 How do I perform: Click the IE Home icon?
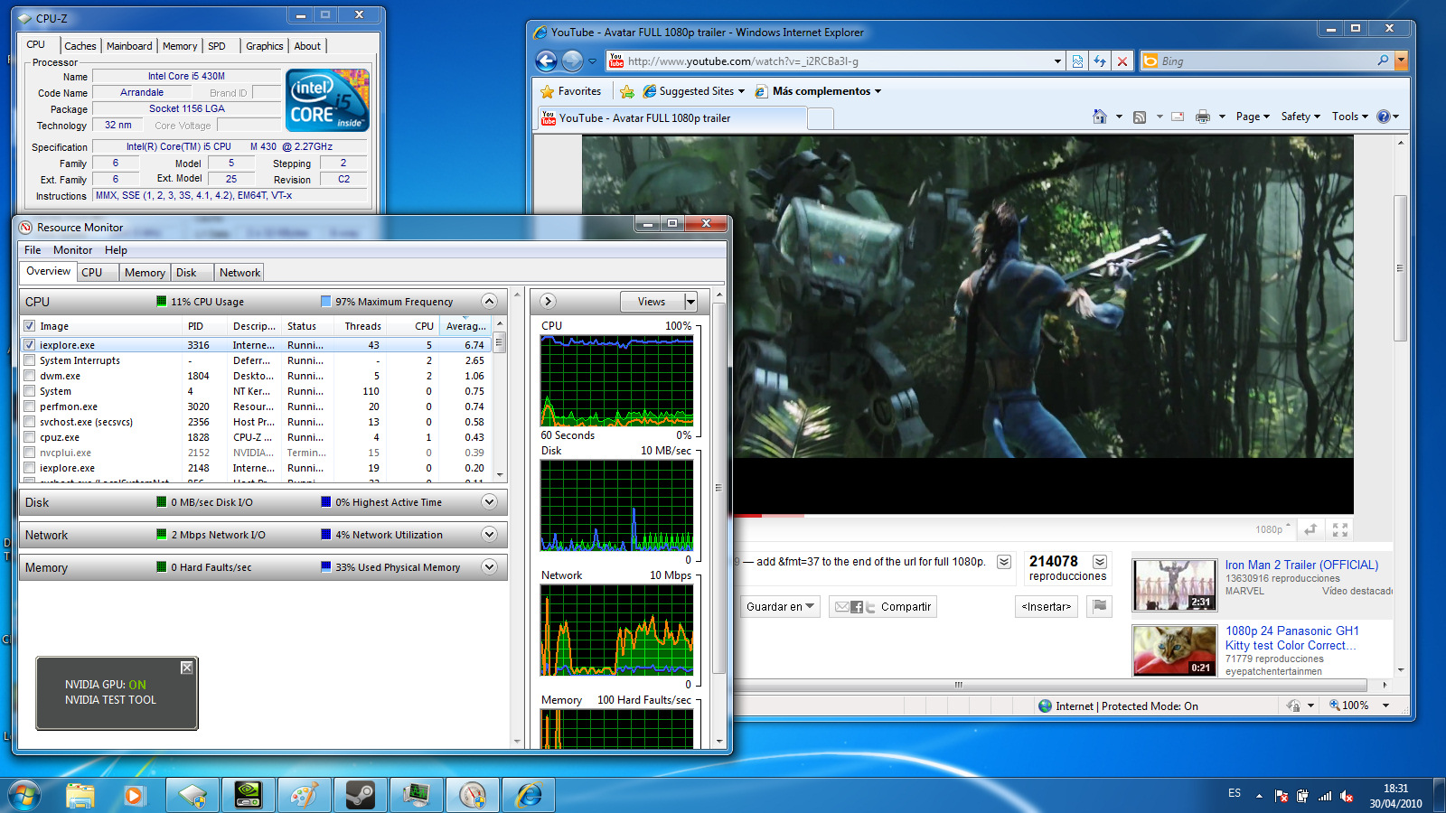click(1099, 117)
